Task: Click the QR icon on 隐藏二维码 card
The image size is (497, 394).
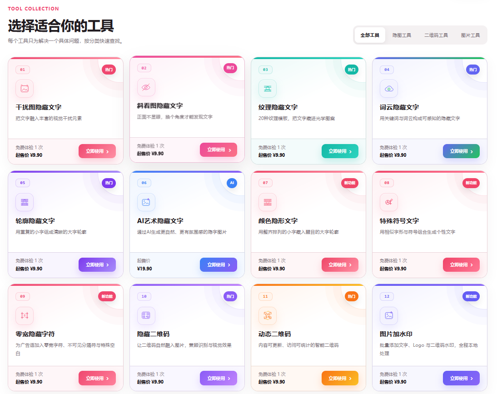Action: pyautogui.click(x=146, y=315)
